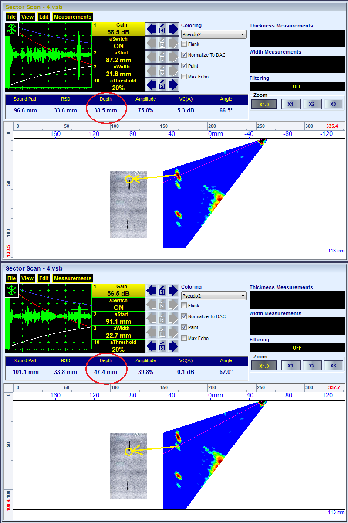Open File menu in lower window
This screenshot has width=348, height=523.
point(11,278)
